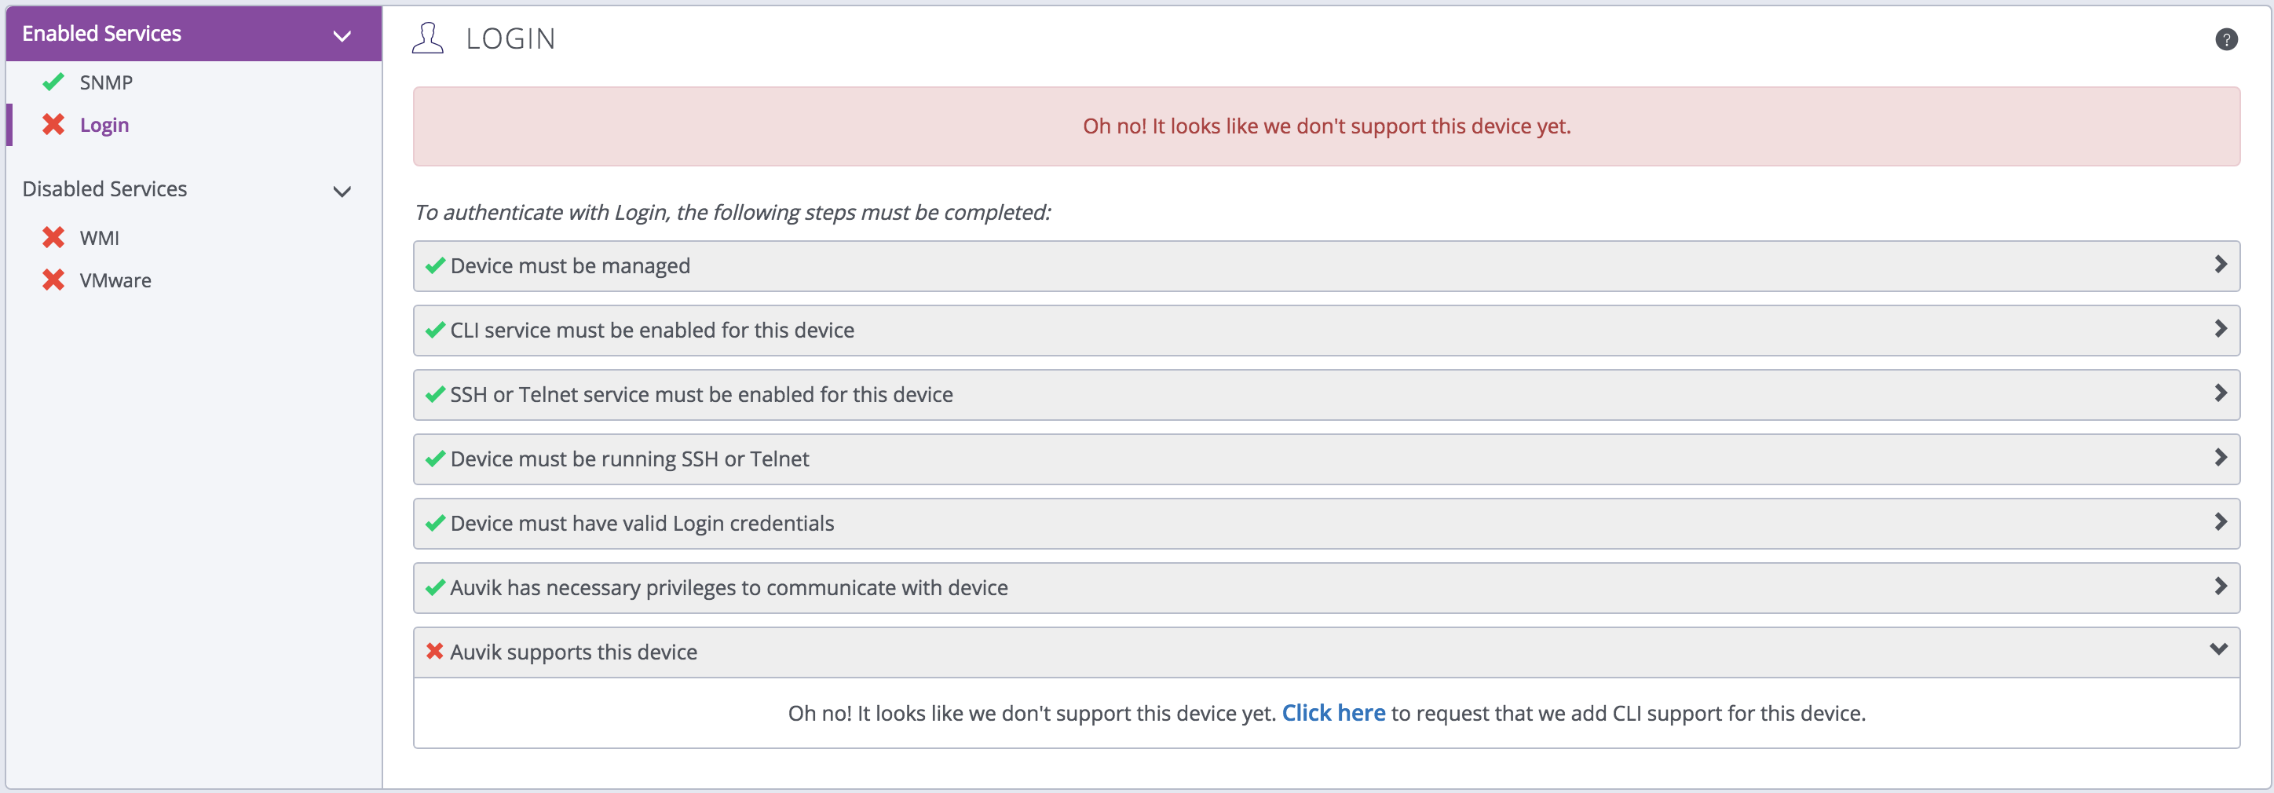
Task: Select Login in the sidebar
Action: [104, 125]
